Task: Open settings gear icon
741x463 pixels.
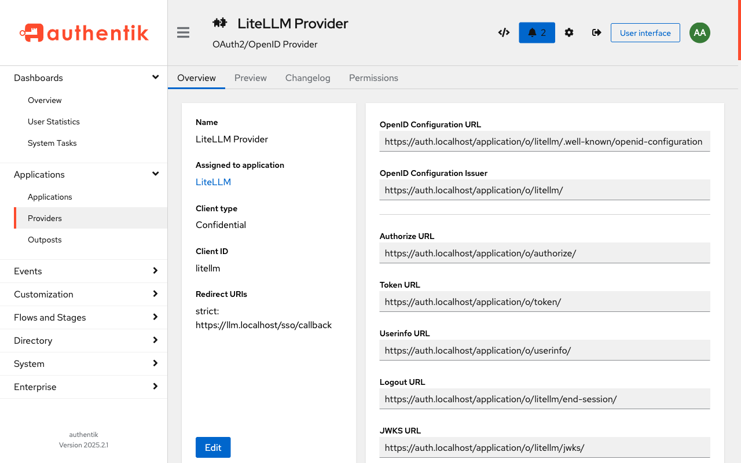Action: pyautogui.click(x=569, y=32)
